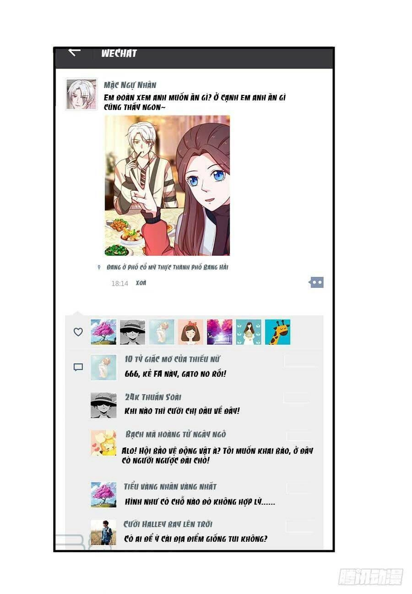This screenshot has height=594, width=412.
Task: View pink tree avatar in likes row
Action: pyautogui.click(x=103, y=332)
